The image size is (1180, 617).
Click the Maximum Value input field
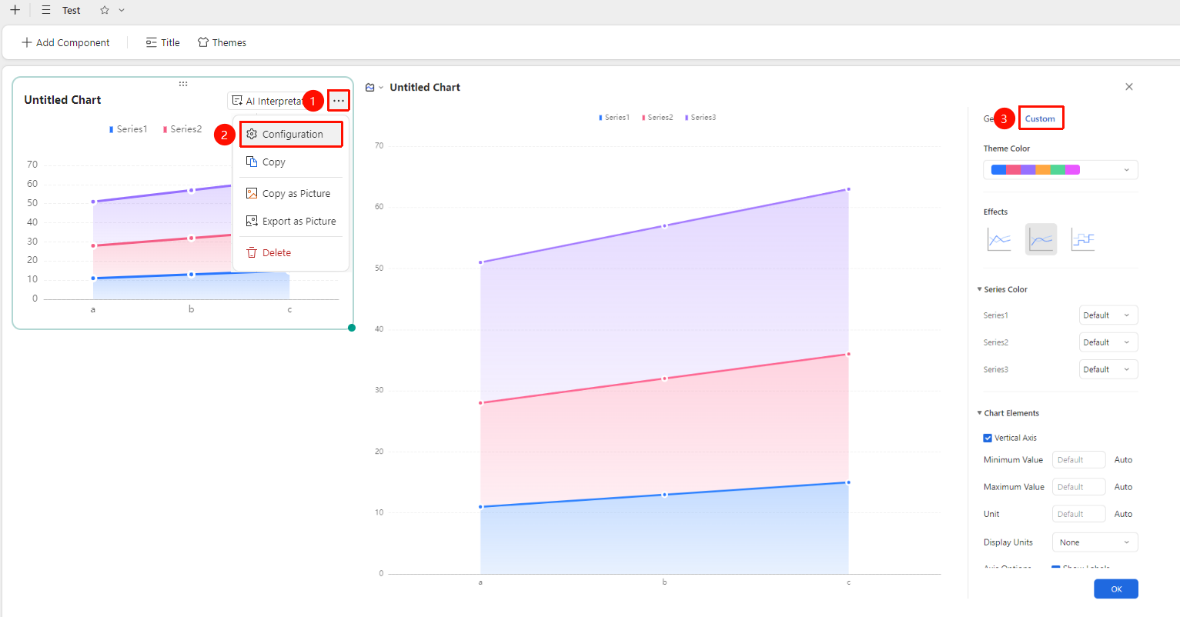(x=1078, y=487)
